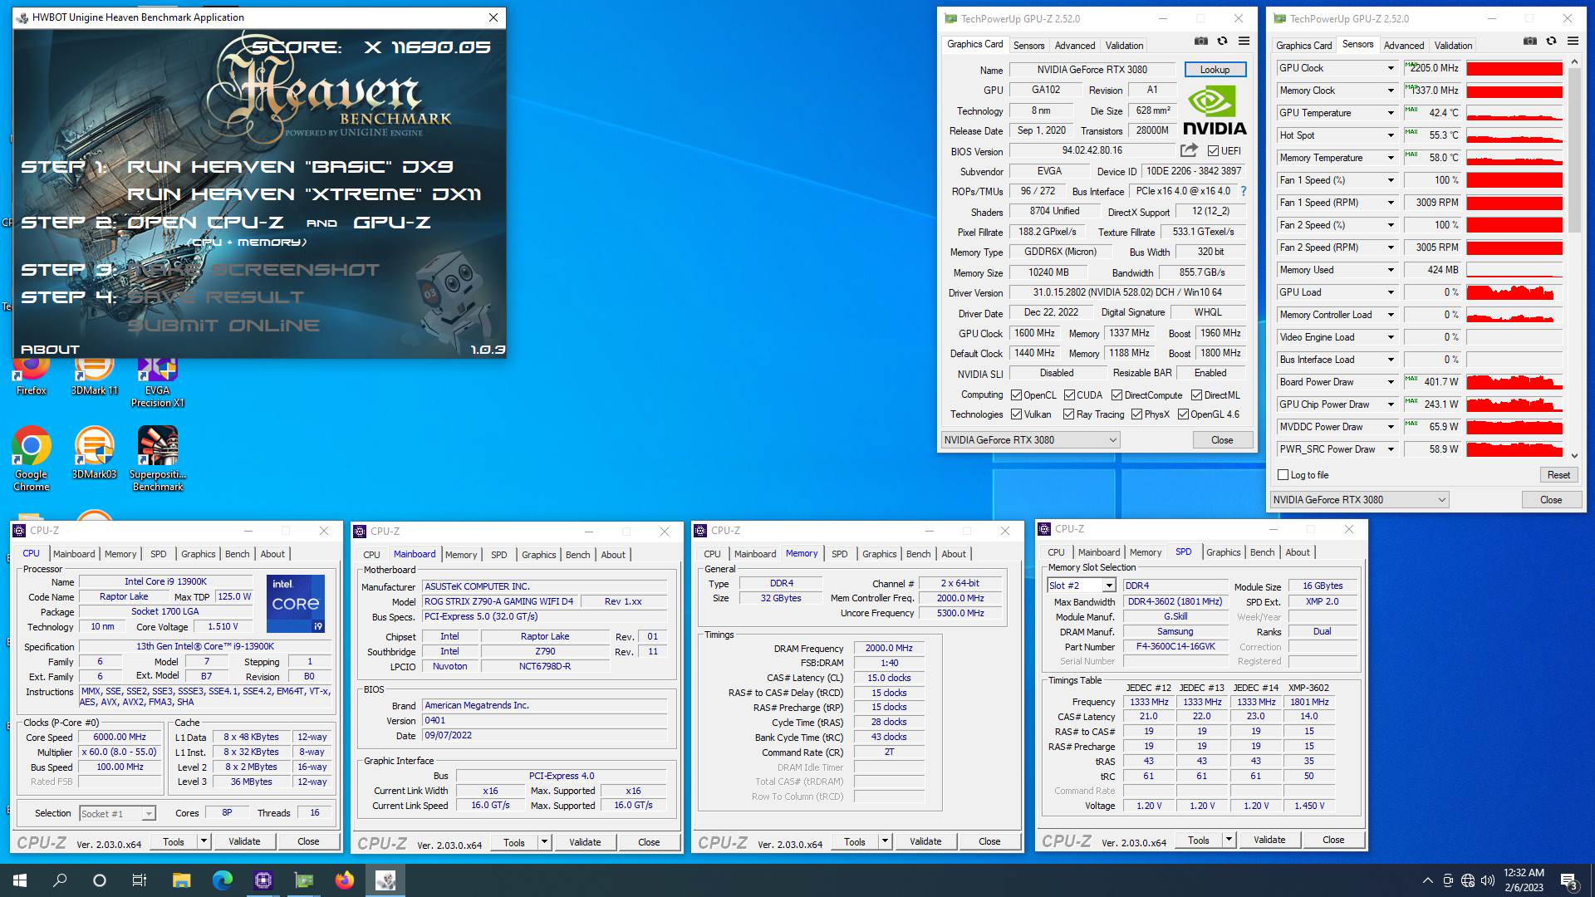
Task: Expand the Hot Spot sensor dropdown
Action: [x=1390, y=135]
